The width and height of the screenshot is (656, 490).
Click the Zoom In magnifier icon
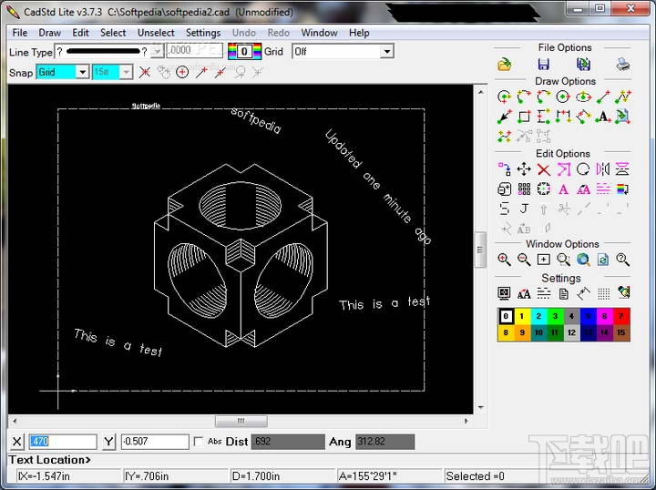(505, 260)
